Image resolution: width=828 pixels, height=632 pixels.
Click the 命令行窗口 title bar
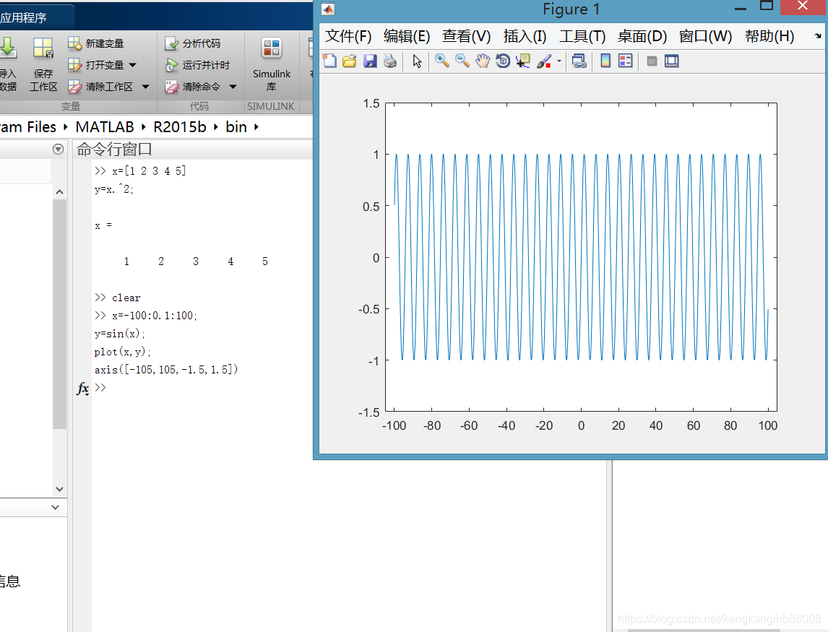click(193, 150)
